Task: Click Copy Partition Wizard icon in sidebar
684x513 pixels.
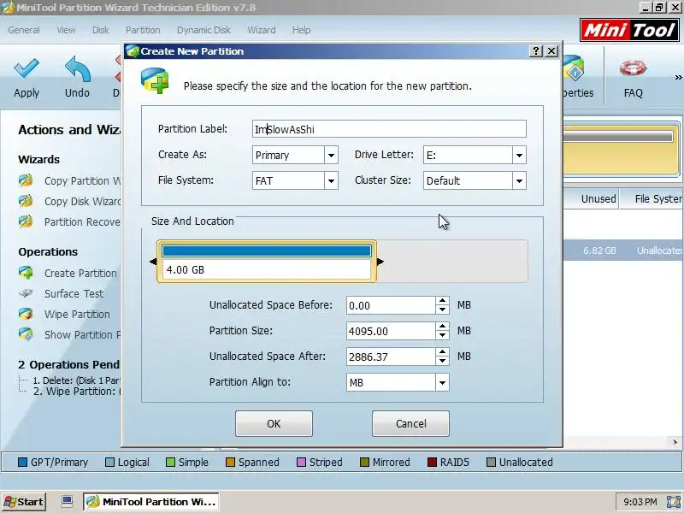Action: click(x=26, y=180)
